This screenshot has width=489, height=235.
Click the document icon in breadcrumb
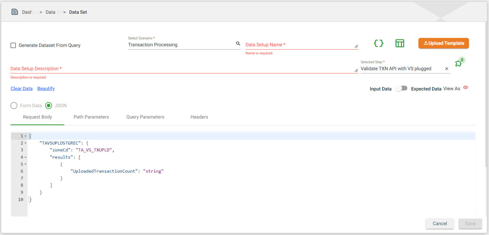click(15, 12)
